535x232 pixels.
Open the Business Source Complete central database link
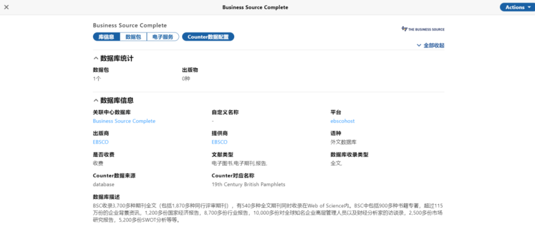tap(124, 121)
